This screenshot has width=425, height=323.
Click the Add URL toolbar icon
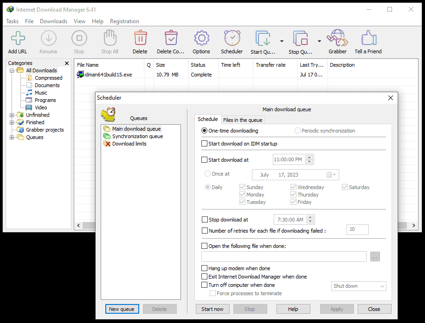coord(18,38)
